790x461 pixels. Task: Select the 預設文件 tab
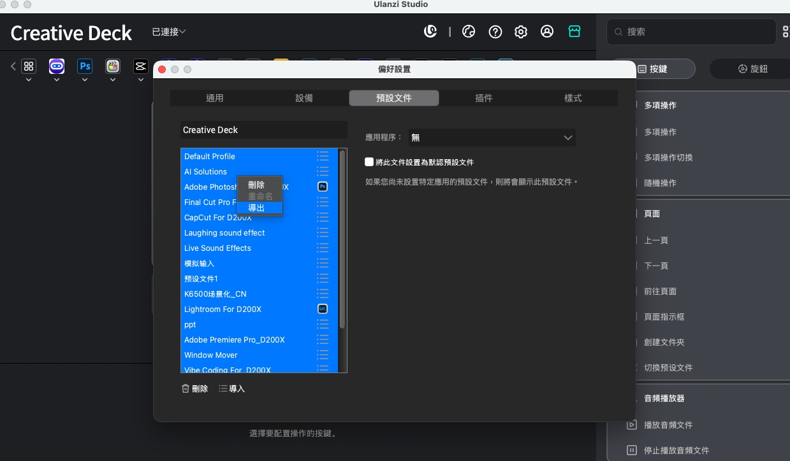pyautogui.click(x=394, y=98)
